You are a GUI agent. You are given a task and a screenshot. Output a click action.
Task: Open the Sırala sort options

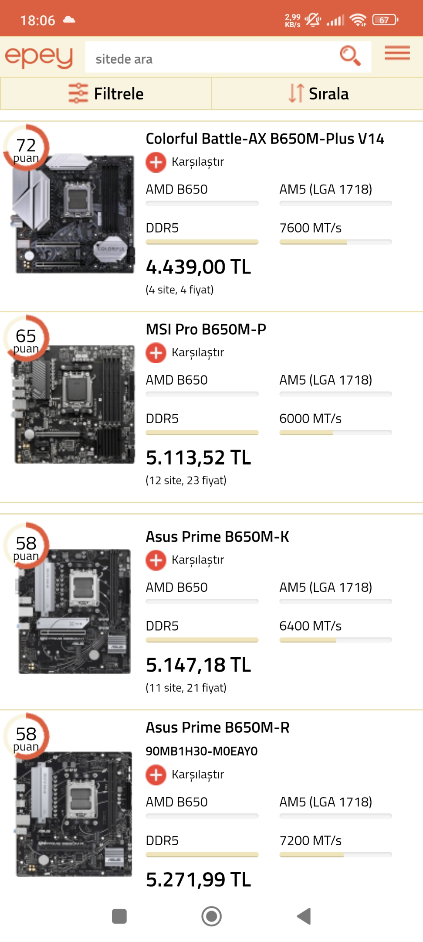pos(318,94)
